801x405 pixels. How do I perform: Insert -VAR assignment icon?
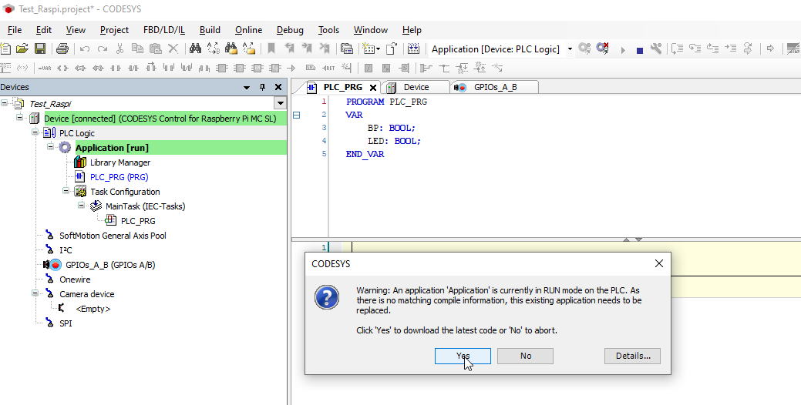(45, 68)
